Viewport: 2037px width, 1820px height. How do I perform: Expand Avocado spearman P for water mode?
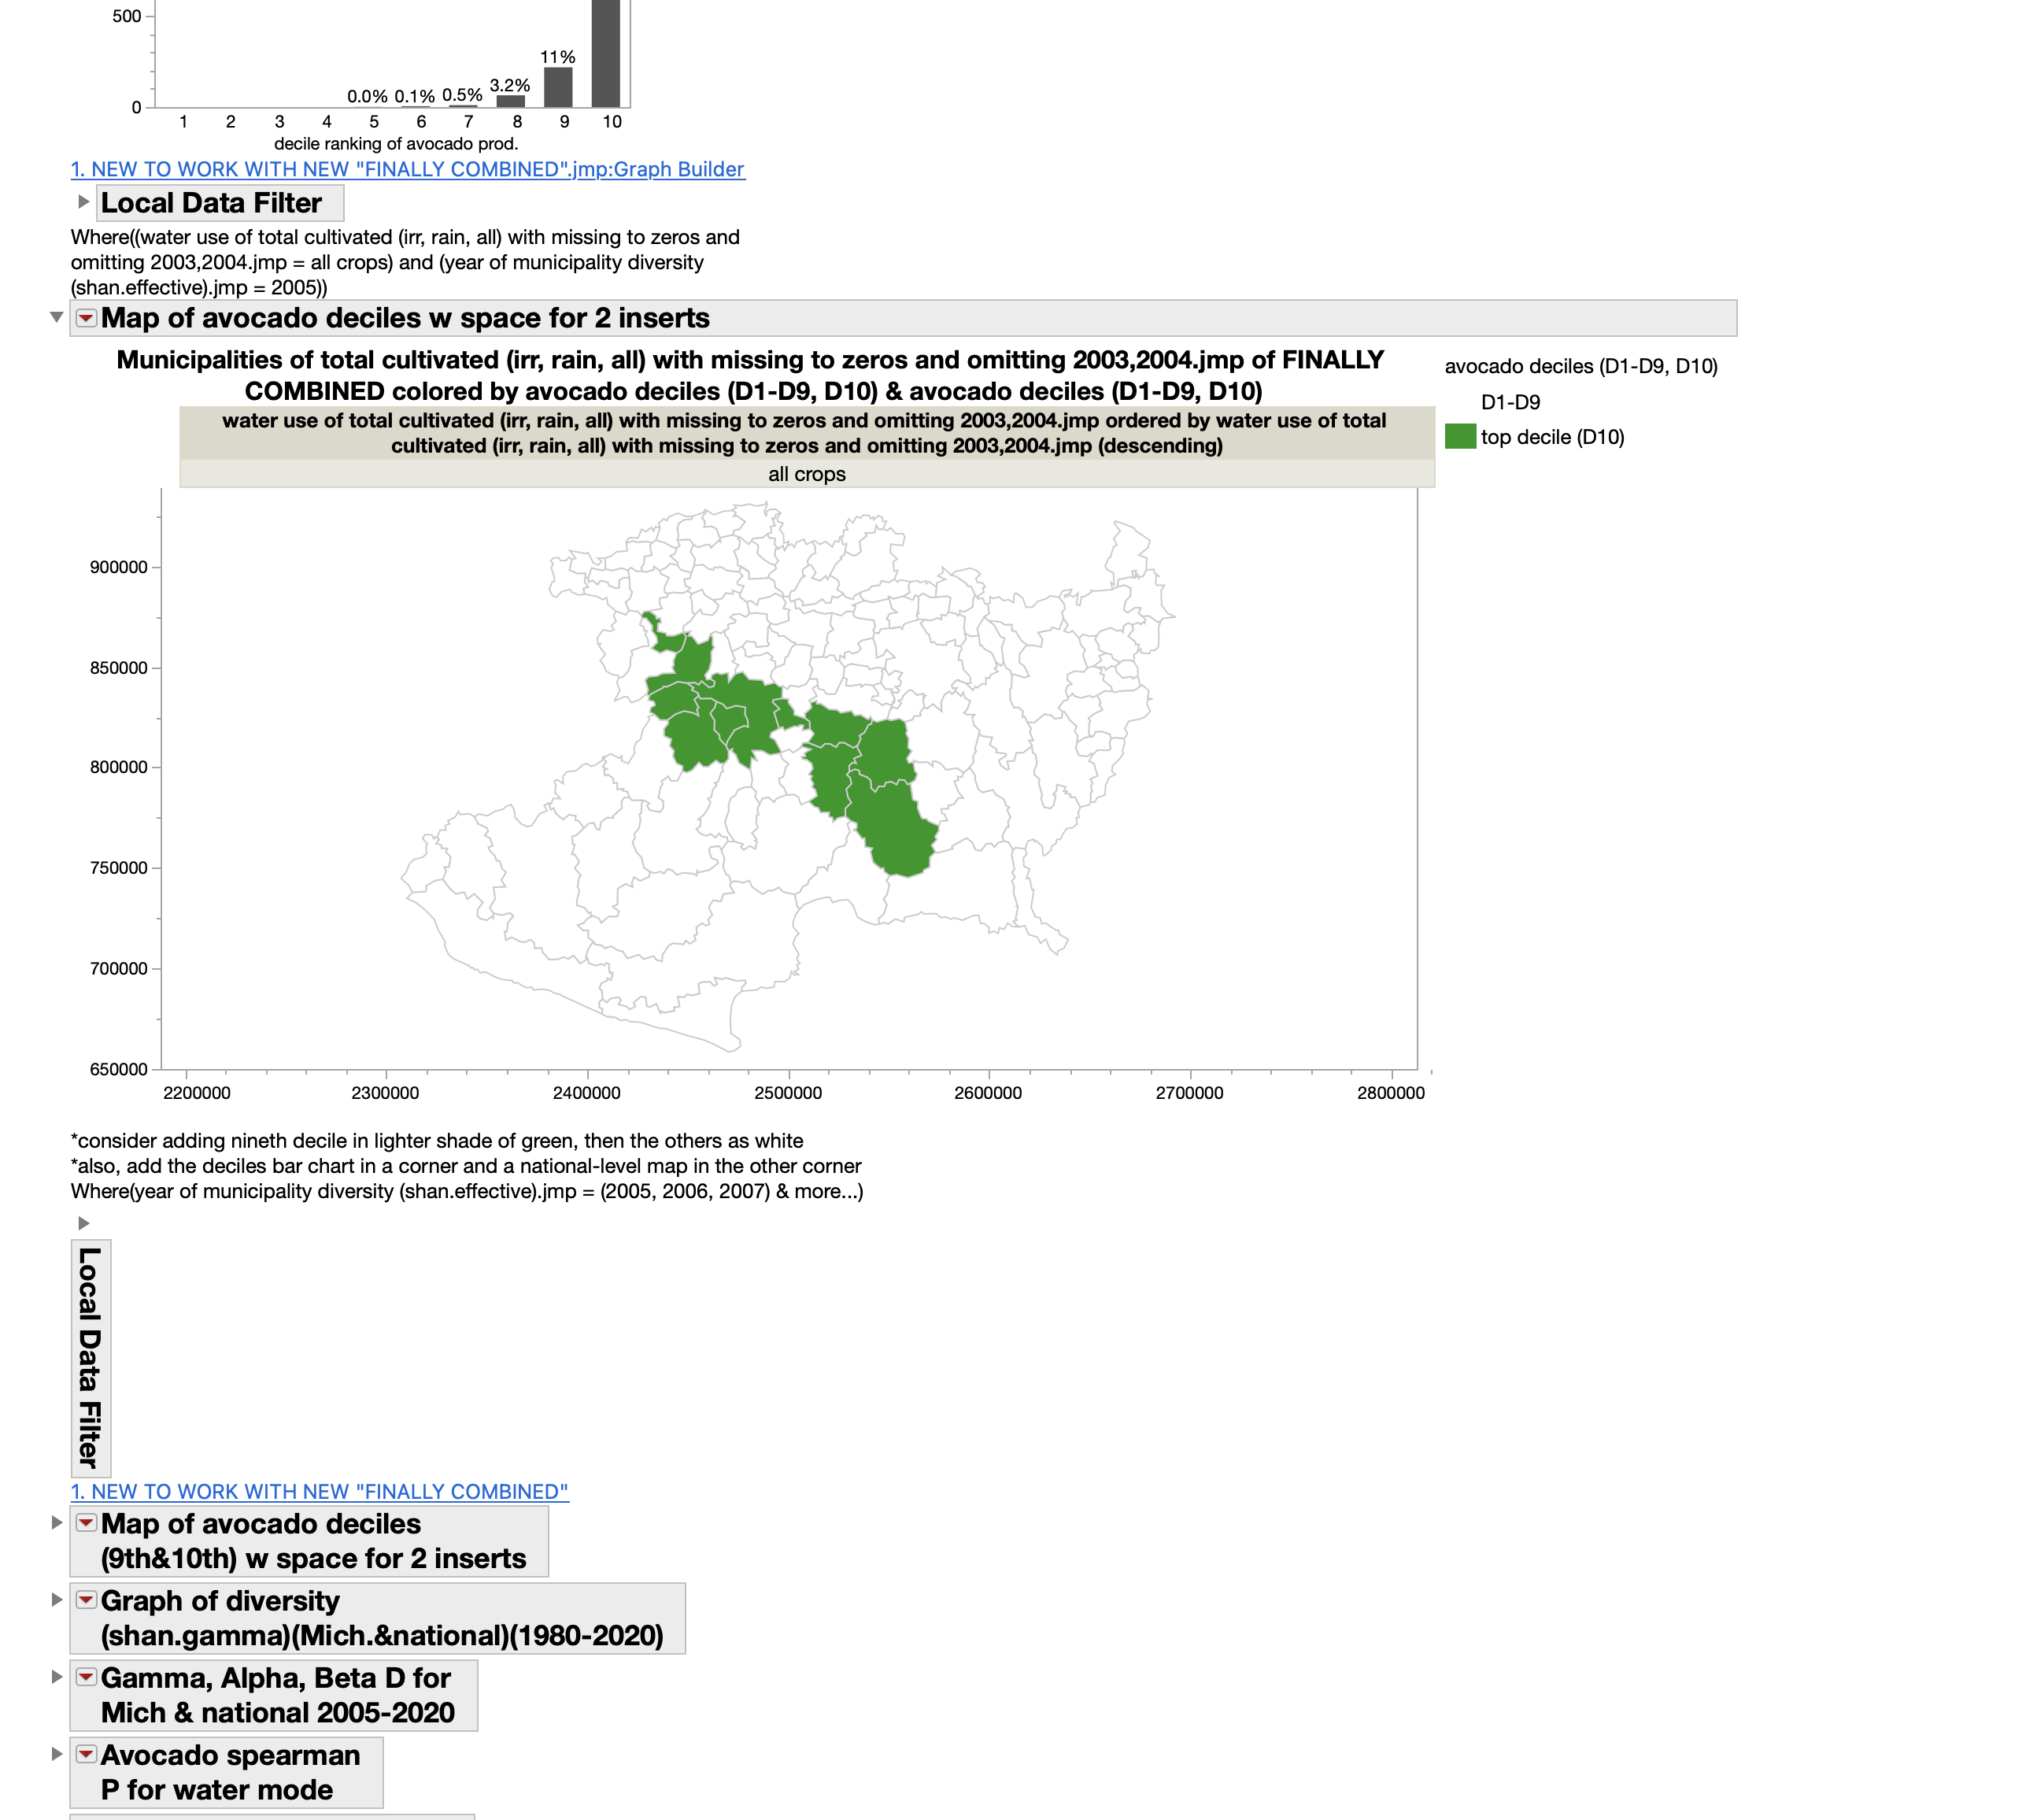(57, 1753)
